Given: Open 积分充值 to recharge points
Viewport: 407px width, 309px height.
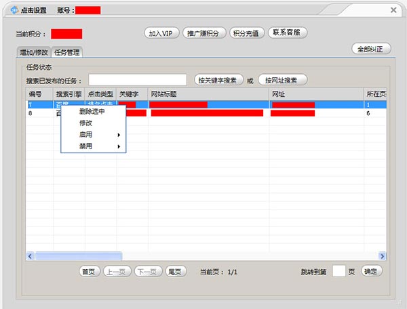Looking at the screenshot, I should (x=247, y=33).
